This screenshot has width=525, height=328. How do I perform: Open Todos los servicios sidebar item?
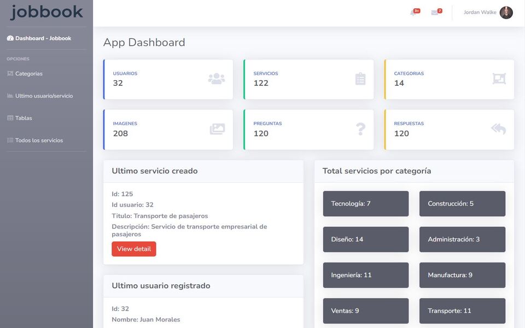point(39,140)
